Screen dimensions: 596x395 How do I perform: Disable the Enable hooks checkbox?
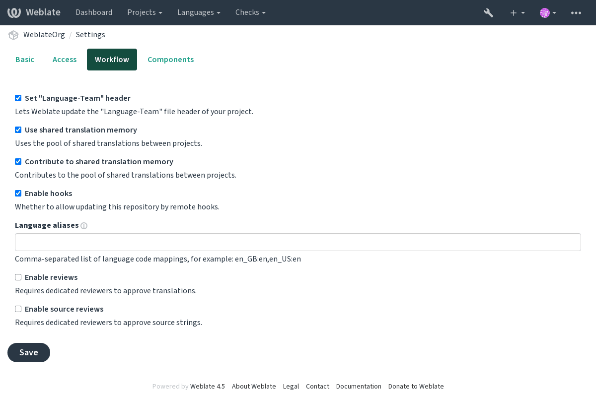(18, 194)
